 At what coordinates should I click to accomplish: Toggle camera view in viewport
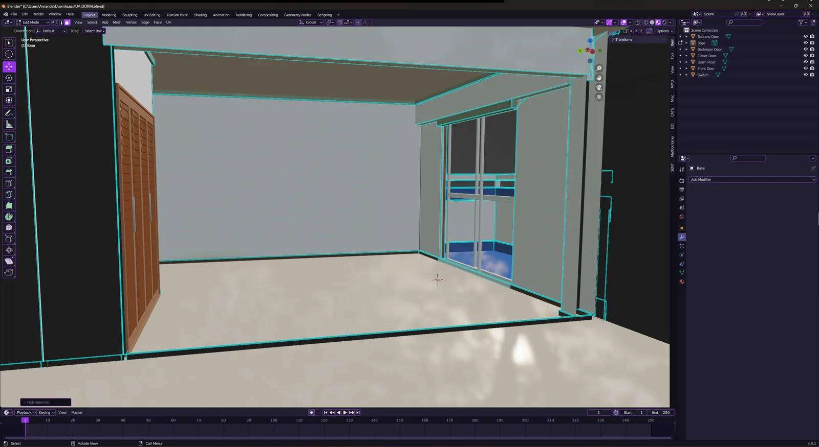tap(599, 87)
